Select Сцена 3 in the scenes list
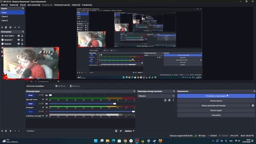 click(x=12, y=16)
